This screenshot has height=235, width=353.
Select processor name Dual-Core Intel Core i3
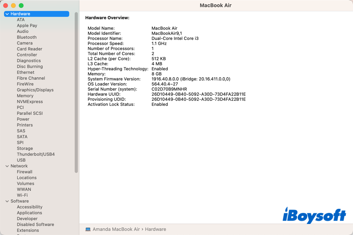[x=175, y=39]
